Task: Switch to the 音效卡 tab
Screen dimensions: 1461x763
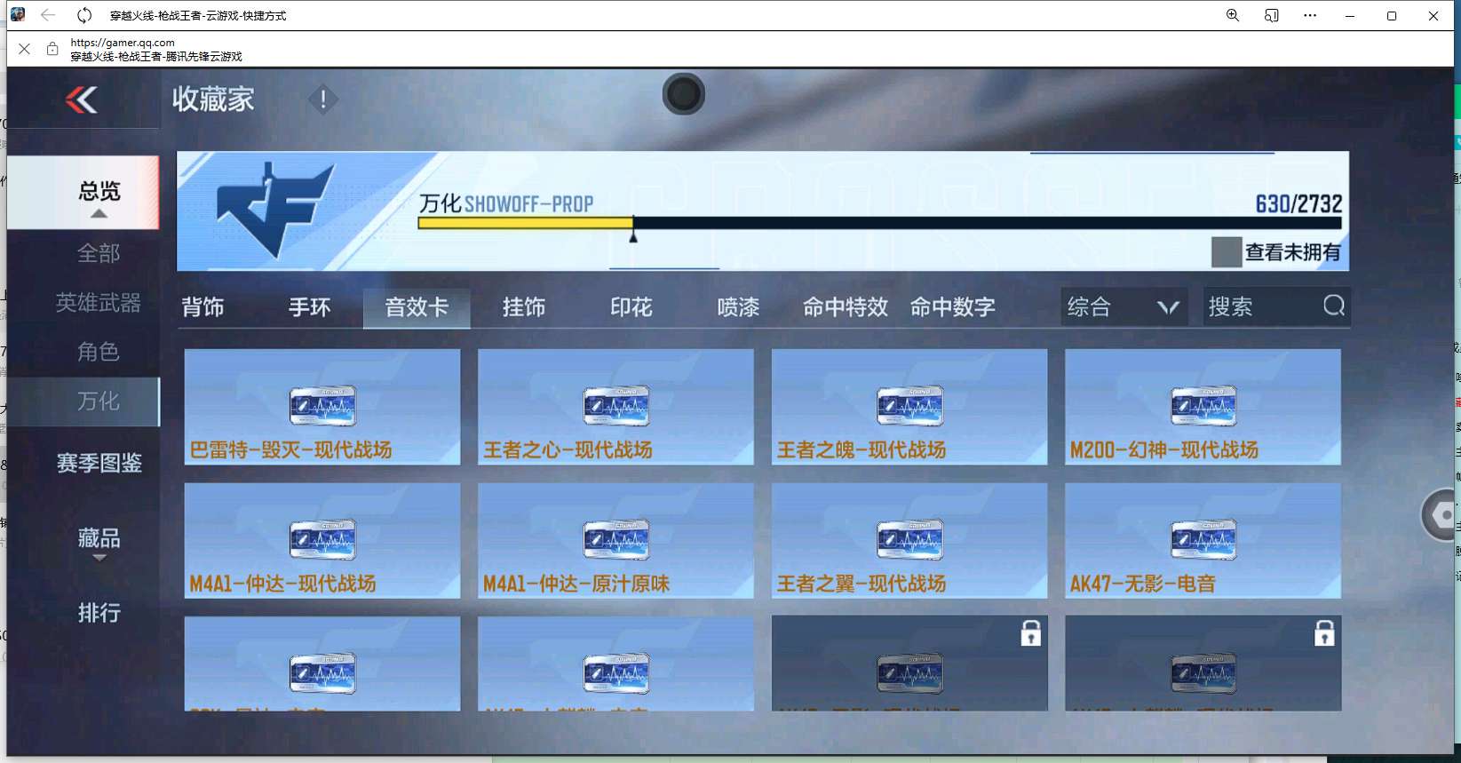Action: click(417, 307)
